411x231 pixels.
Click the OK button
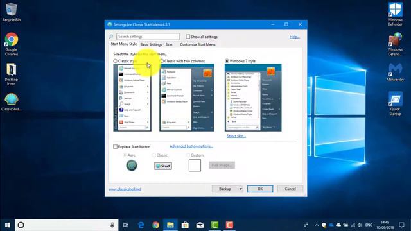coord(260,189)
